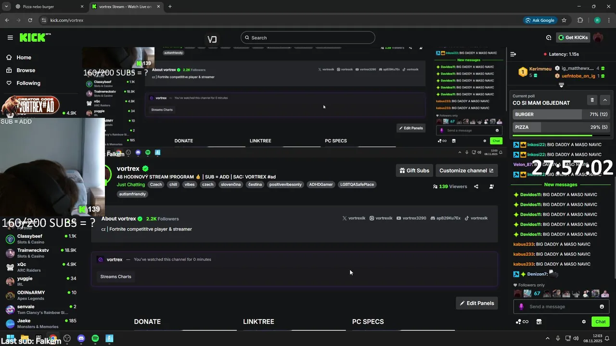Image resolution: width=616 pixels, height=346 pixels.
Task: Delete the current poll with trash icon
Action: point(592,100)
